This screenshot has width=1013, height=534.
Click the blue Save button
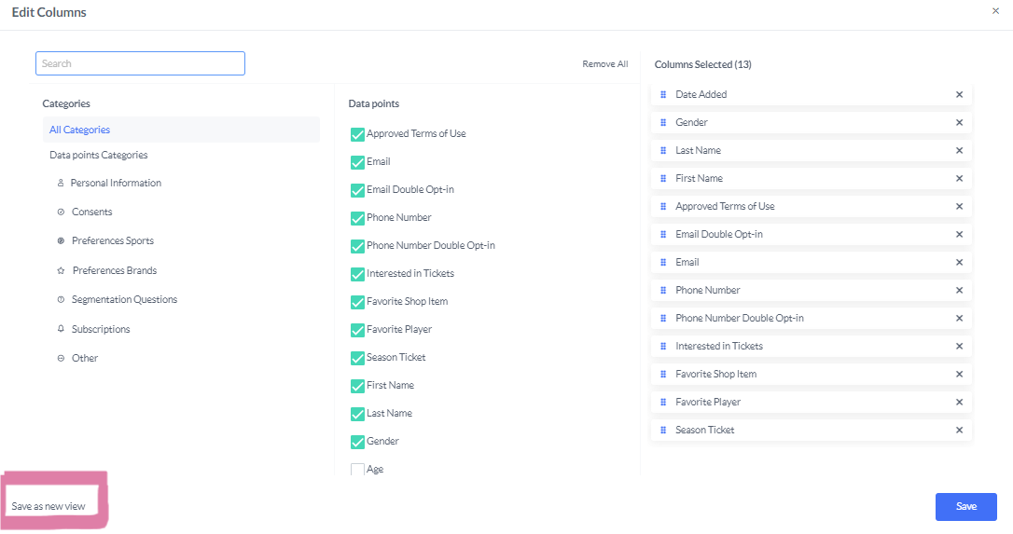point(965,506)
